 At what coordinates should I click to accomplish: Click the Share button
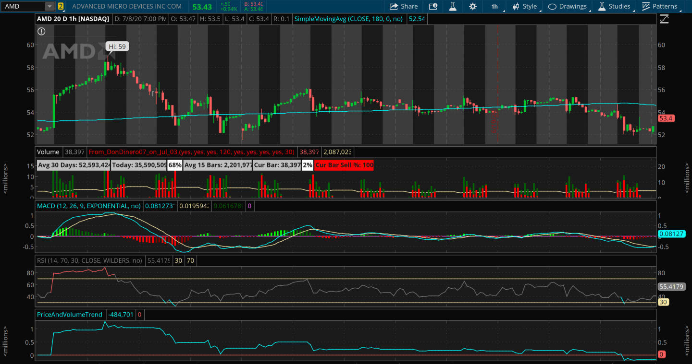coord(404,6)
